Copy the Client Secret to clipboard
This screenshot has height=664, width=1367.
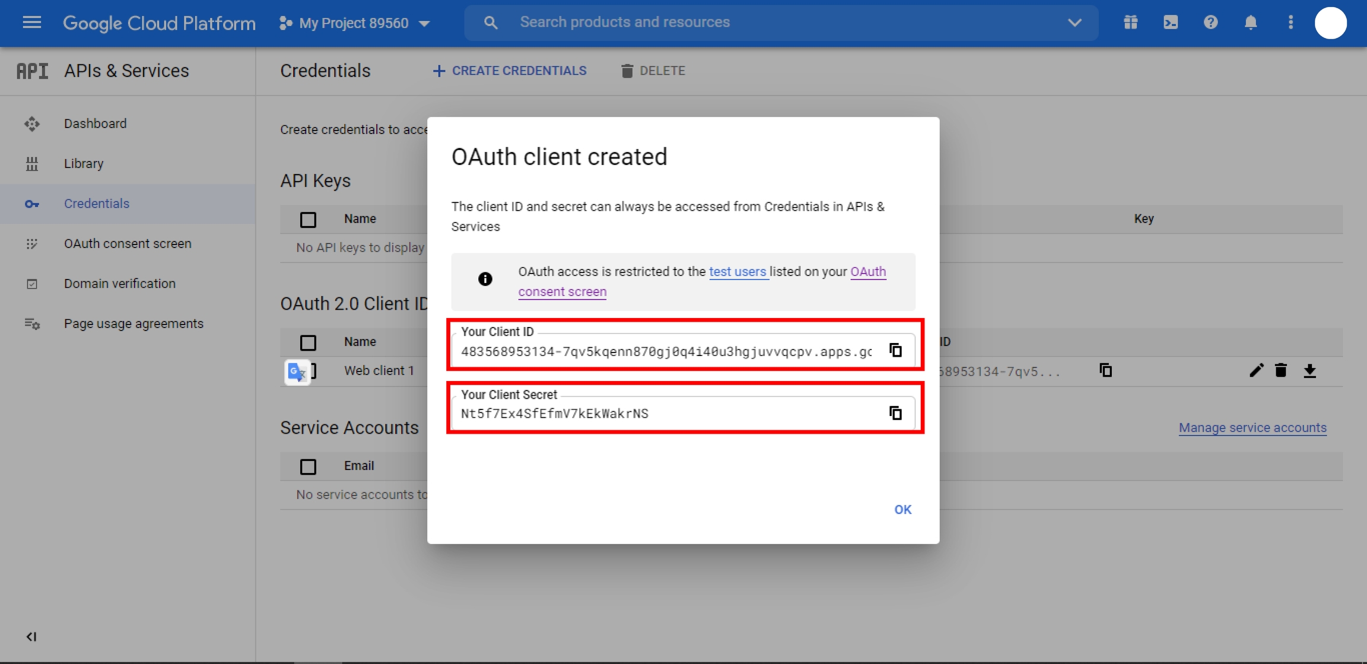[x=895, y=413]
